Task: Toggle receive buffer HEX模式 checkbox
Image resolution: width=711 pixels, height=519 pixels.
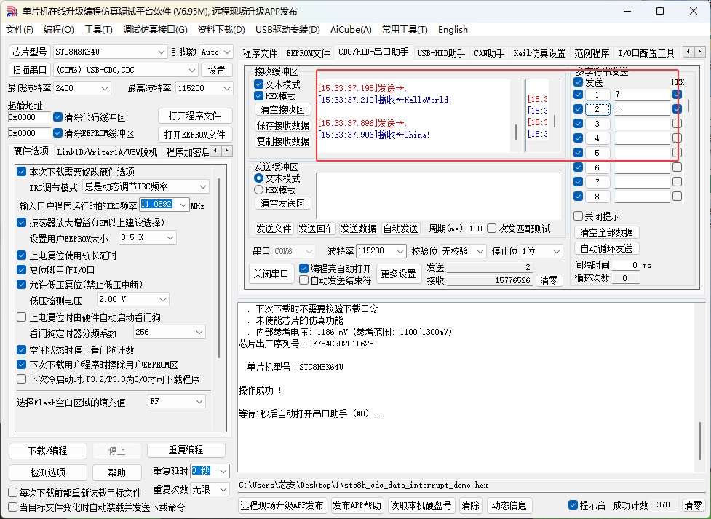Action: (258, 96)
